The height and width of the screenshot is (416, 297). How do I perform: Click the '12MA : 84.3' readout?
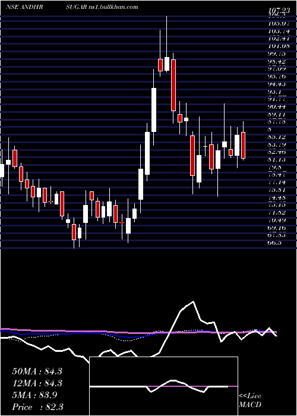point(37,383)
